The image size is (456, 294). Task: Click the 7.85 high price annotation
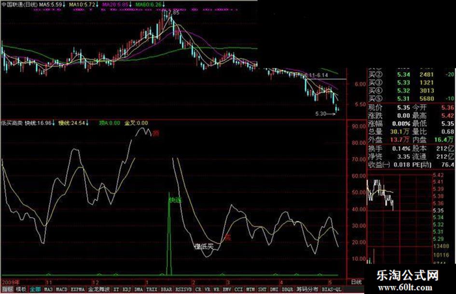point(174,13)
